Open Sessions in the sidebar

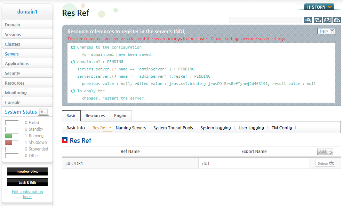click(27, 34)
